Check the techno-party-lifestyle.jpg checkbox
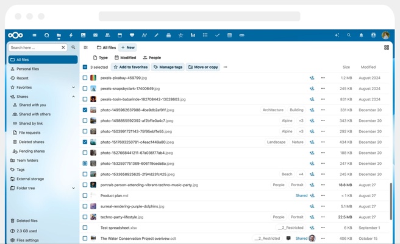 [85, 217]
